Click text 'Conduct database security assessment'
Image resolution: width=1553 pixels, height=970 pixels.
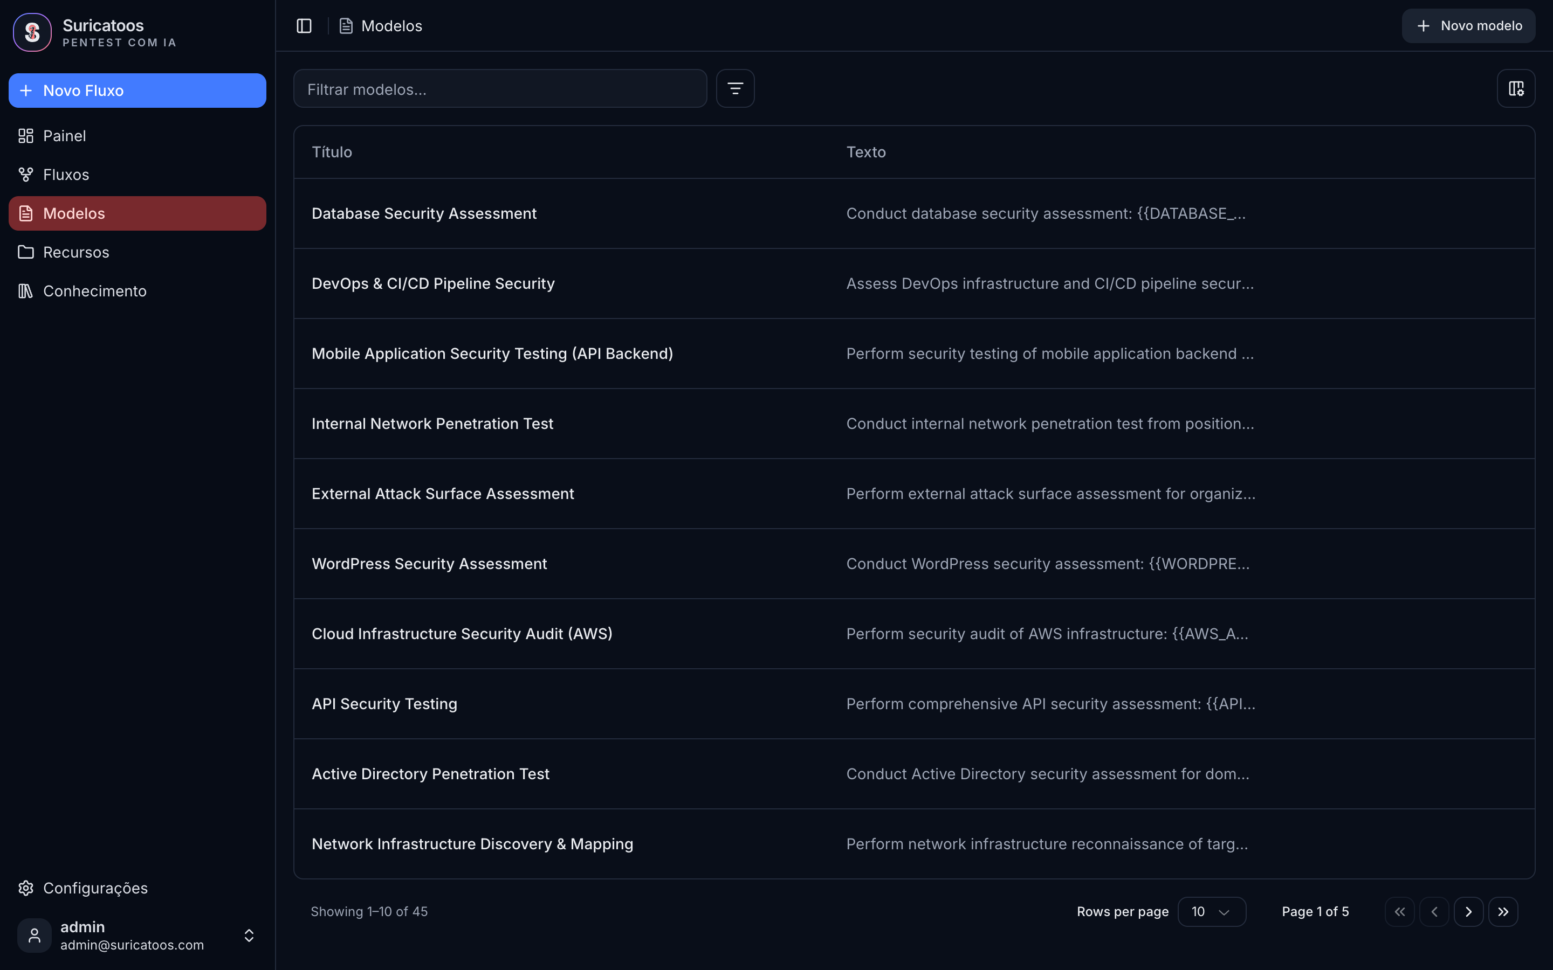[x=989, y=213]
